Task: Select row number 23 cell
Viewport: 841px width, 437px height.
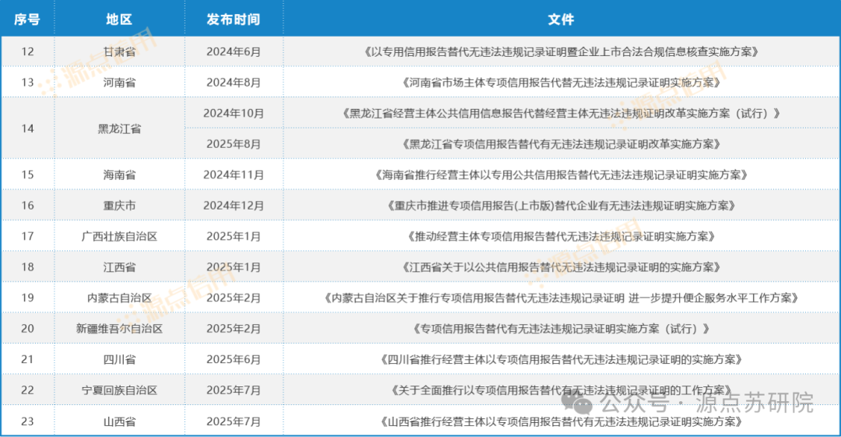Action: [x=27, y=421]
